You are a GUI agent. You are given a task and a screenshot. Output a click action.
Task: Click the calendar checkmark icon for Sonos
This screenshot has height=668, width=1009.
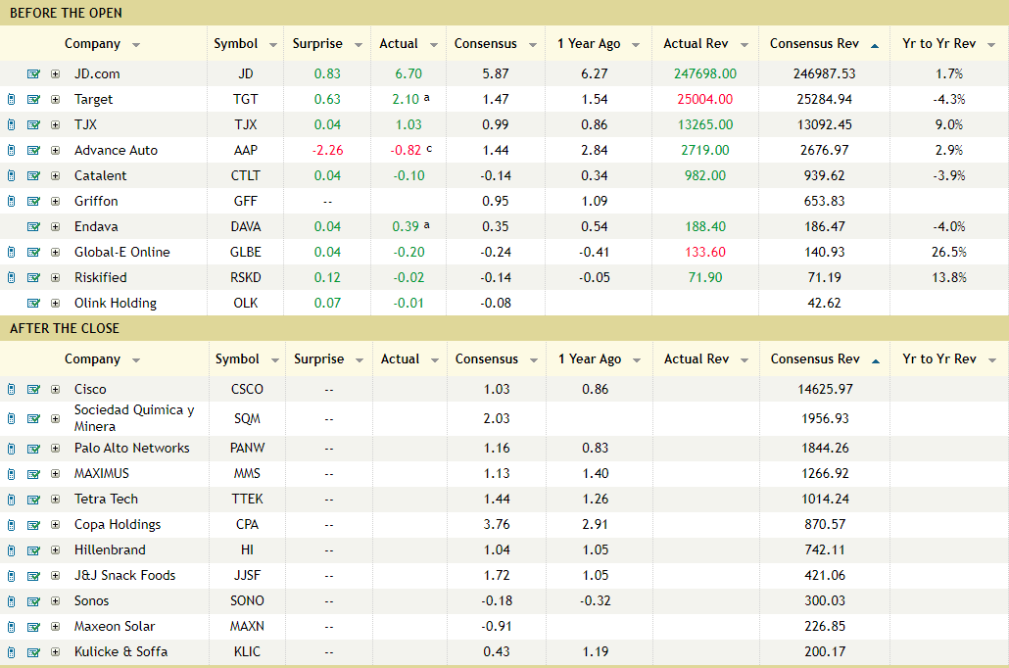point(33,601)
